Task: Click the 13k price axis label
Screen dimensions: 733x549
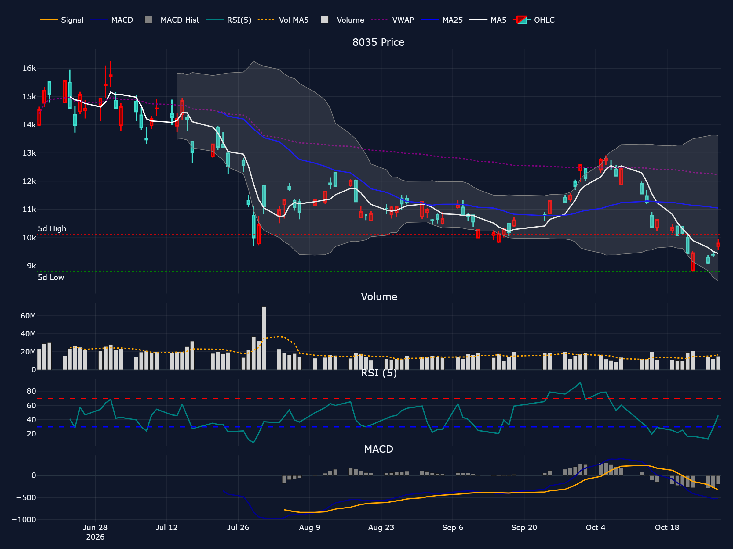Action: 29,153
